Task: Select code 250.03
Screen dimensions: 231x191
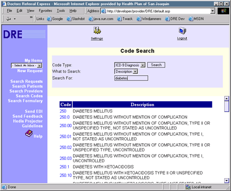Action: 66,158
